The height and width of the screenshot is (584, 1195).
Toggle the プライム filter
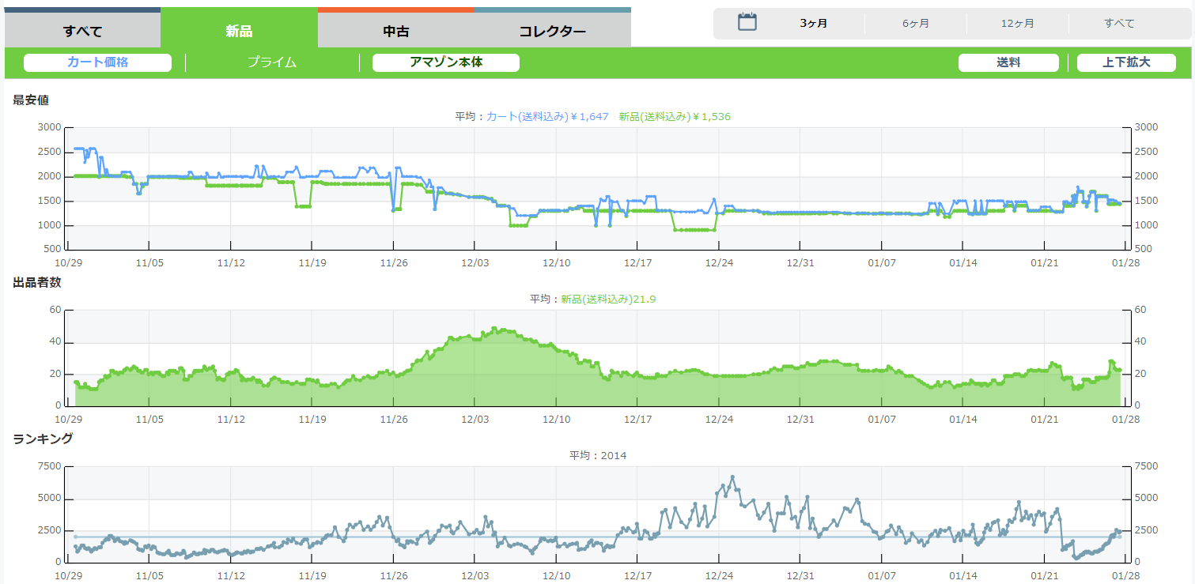click(x=271, y=62)
